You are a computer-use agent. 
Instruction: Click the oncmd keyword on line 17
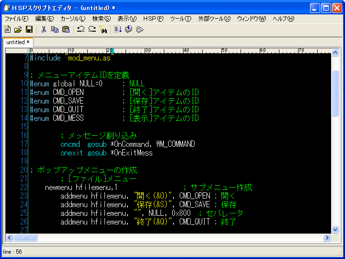point(70,144)
